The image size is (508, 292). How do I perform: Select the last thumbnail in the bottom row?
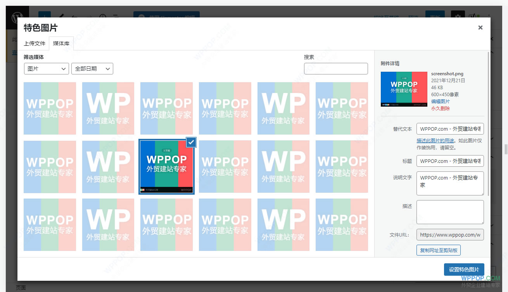click(342, 225)
